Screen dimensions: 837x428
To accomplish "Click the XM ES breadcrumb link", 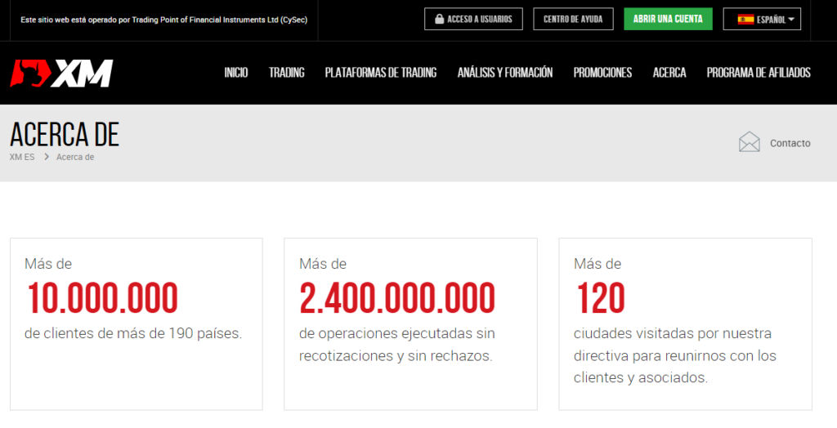I will [22, 157].
